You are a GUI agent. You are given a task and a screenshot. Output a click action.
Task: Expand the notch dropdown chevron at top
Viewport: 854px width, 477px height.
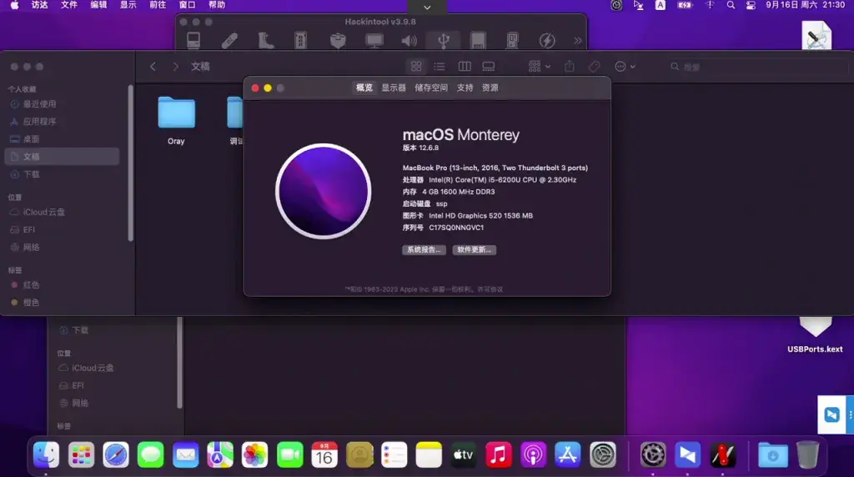[427, 7]
